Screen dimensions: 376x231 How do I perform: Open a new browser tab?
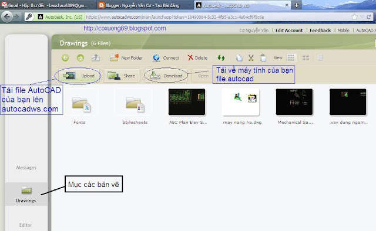click(296, 5)
